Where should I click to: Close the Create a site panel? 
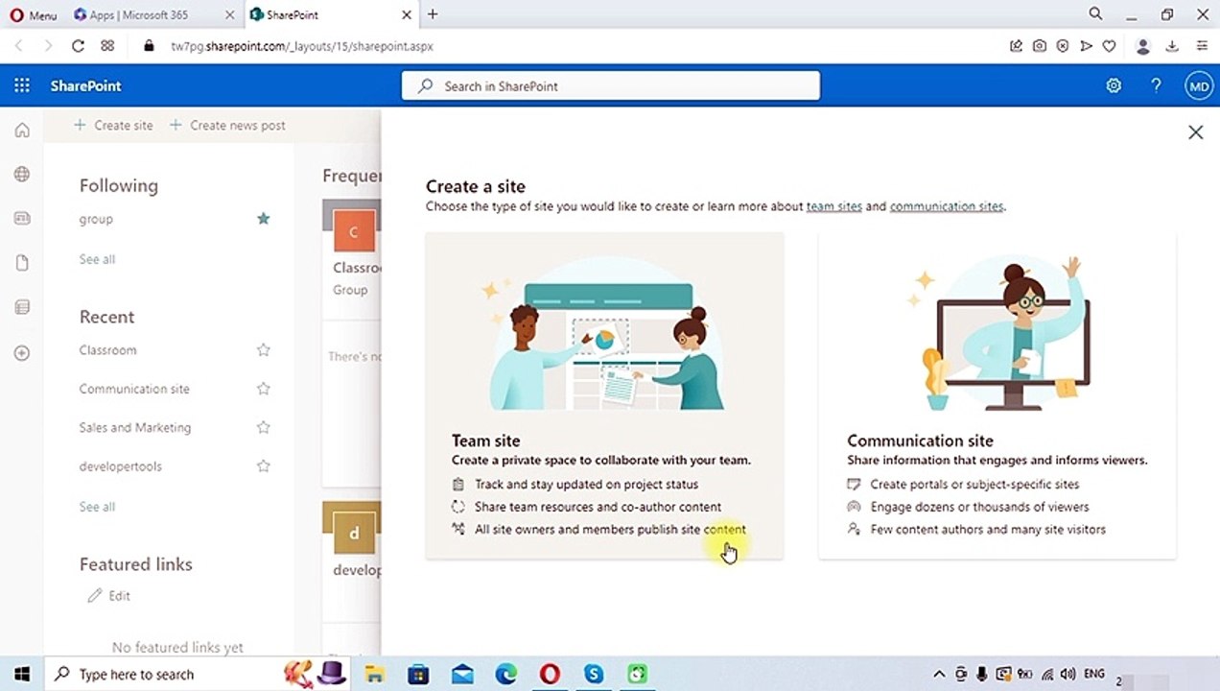pos(1195,132)
